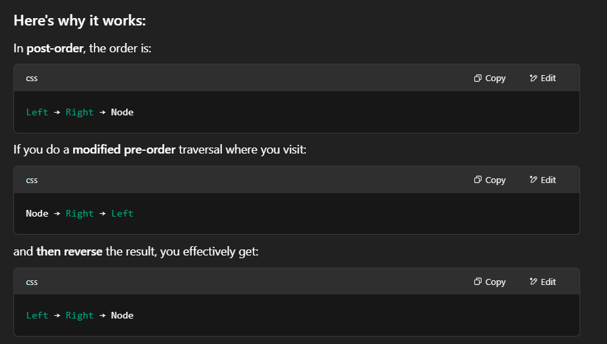
Task: Click the css label of the first code block
Action: (x=32, y=78)
